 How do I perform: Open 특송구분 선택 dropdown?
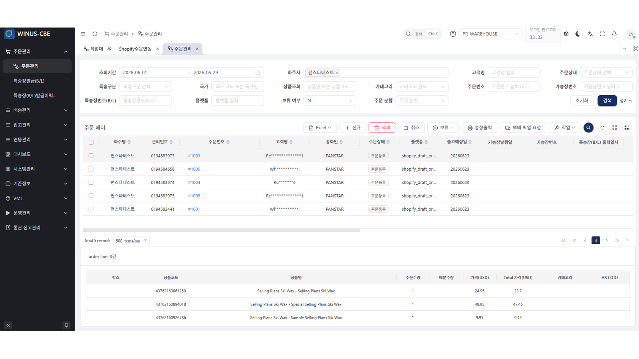click(x=145, y=87)
